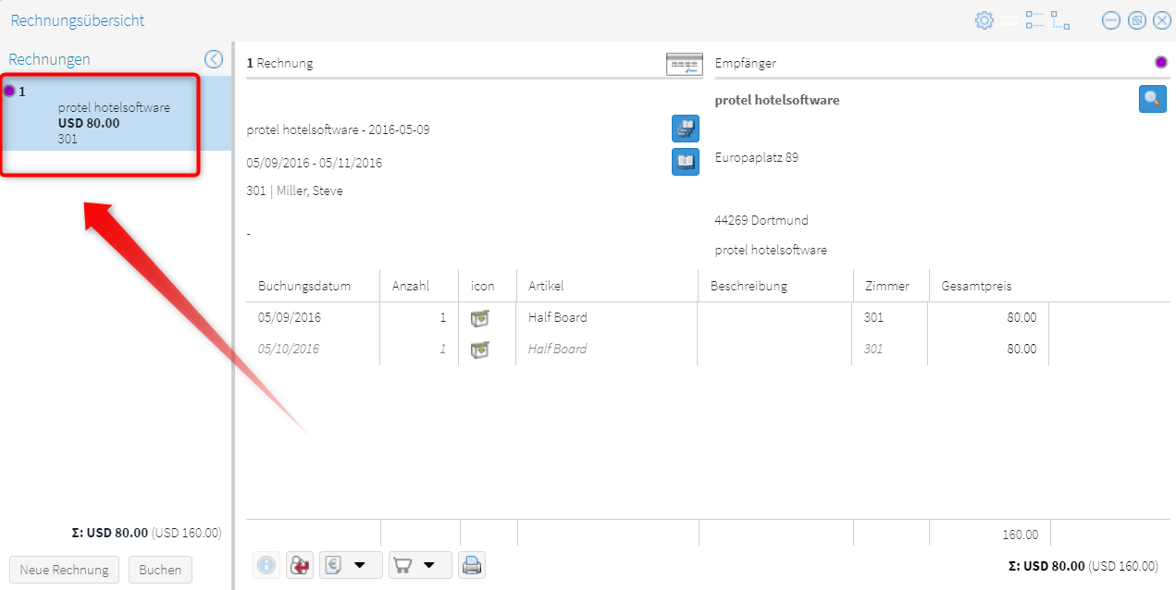Click the stacked books icon button
Viewport: 1176px width, 590px height.
[685, 129]
